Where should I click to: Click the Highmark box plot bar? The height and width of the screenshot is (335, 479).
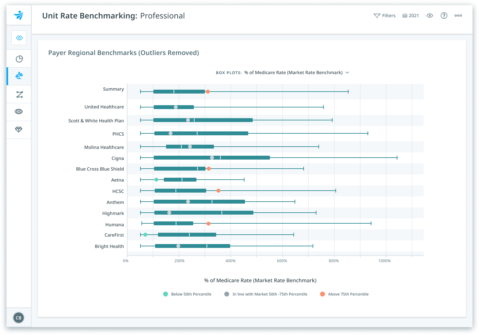[204, 213]
